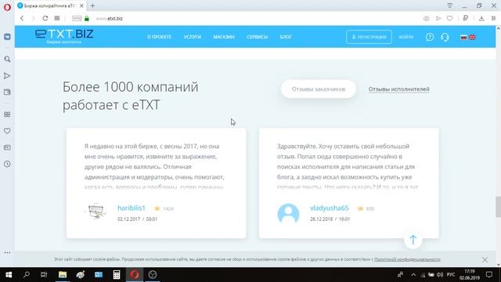Open the taskbar clock showing 17:19
Image resolution: width=501 pixels, height=282 pixels.
470,275
